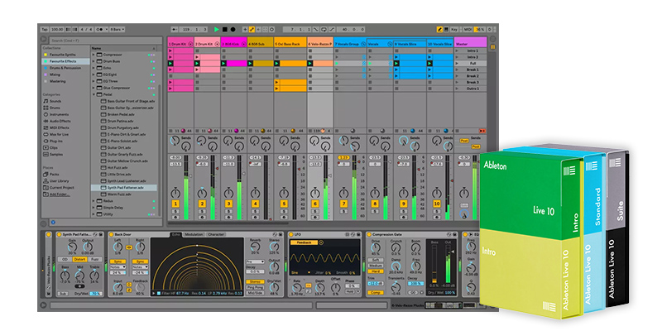Screen dimensions: 662x331
Task: Toggle the yellow Automation Arm icon
Action: (252, 30)
